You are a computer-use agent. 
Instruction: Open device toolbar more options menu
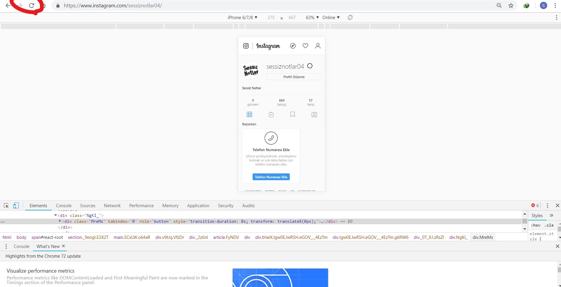(x=556, y=18)
